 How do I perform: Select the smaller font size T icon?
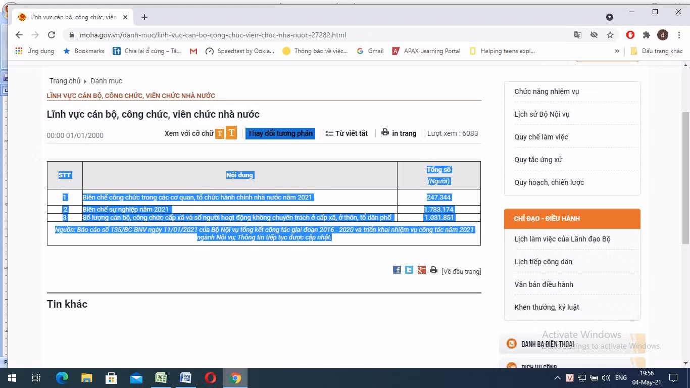[220, 134]
